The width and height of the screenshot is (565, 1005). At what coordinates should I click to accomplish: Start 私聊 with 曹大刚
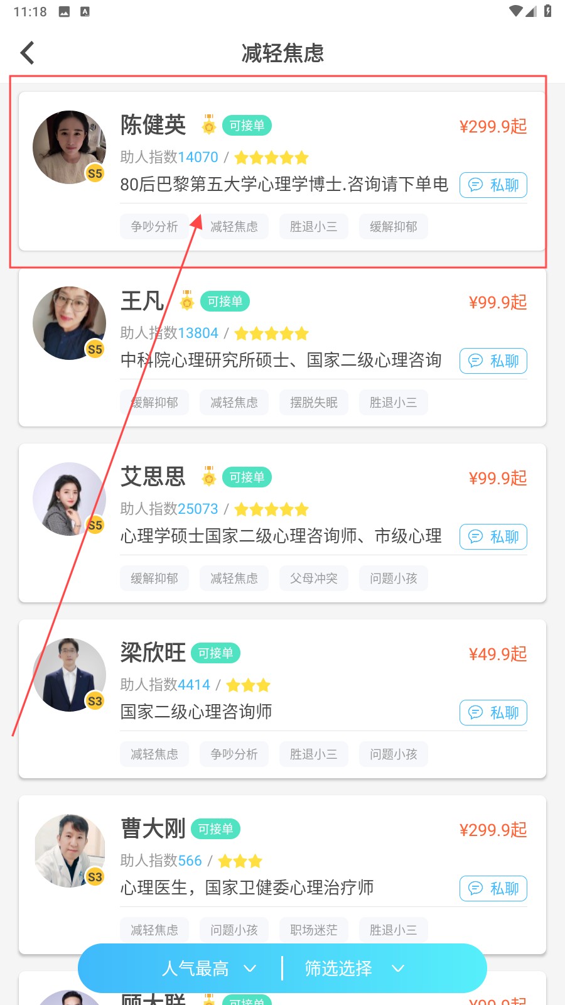(x=493, y=888)
